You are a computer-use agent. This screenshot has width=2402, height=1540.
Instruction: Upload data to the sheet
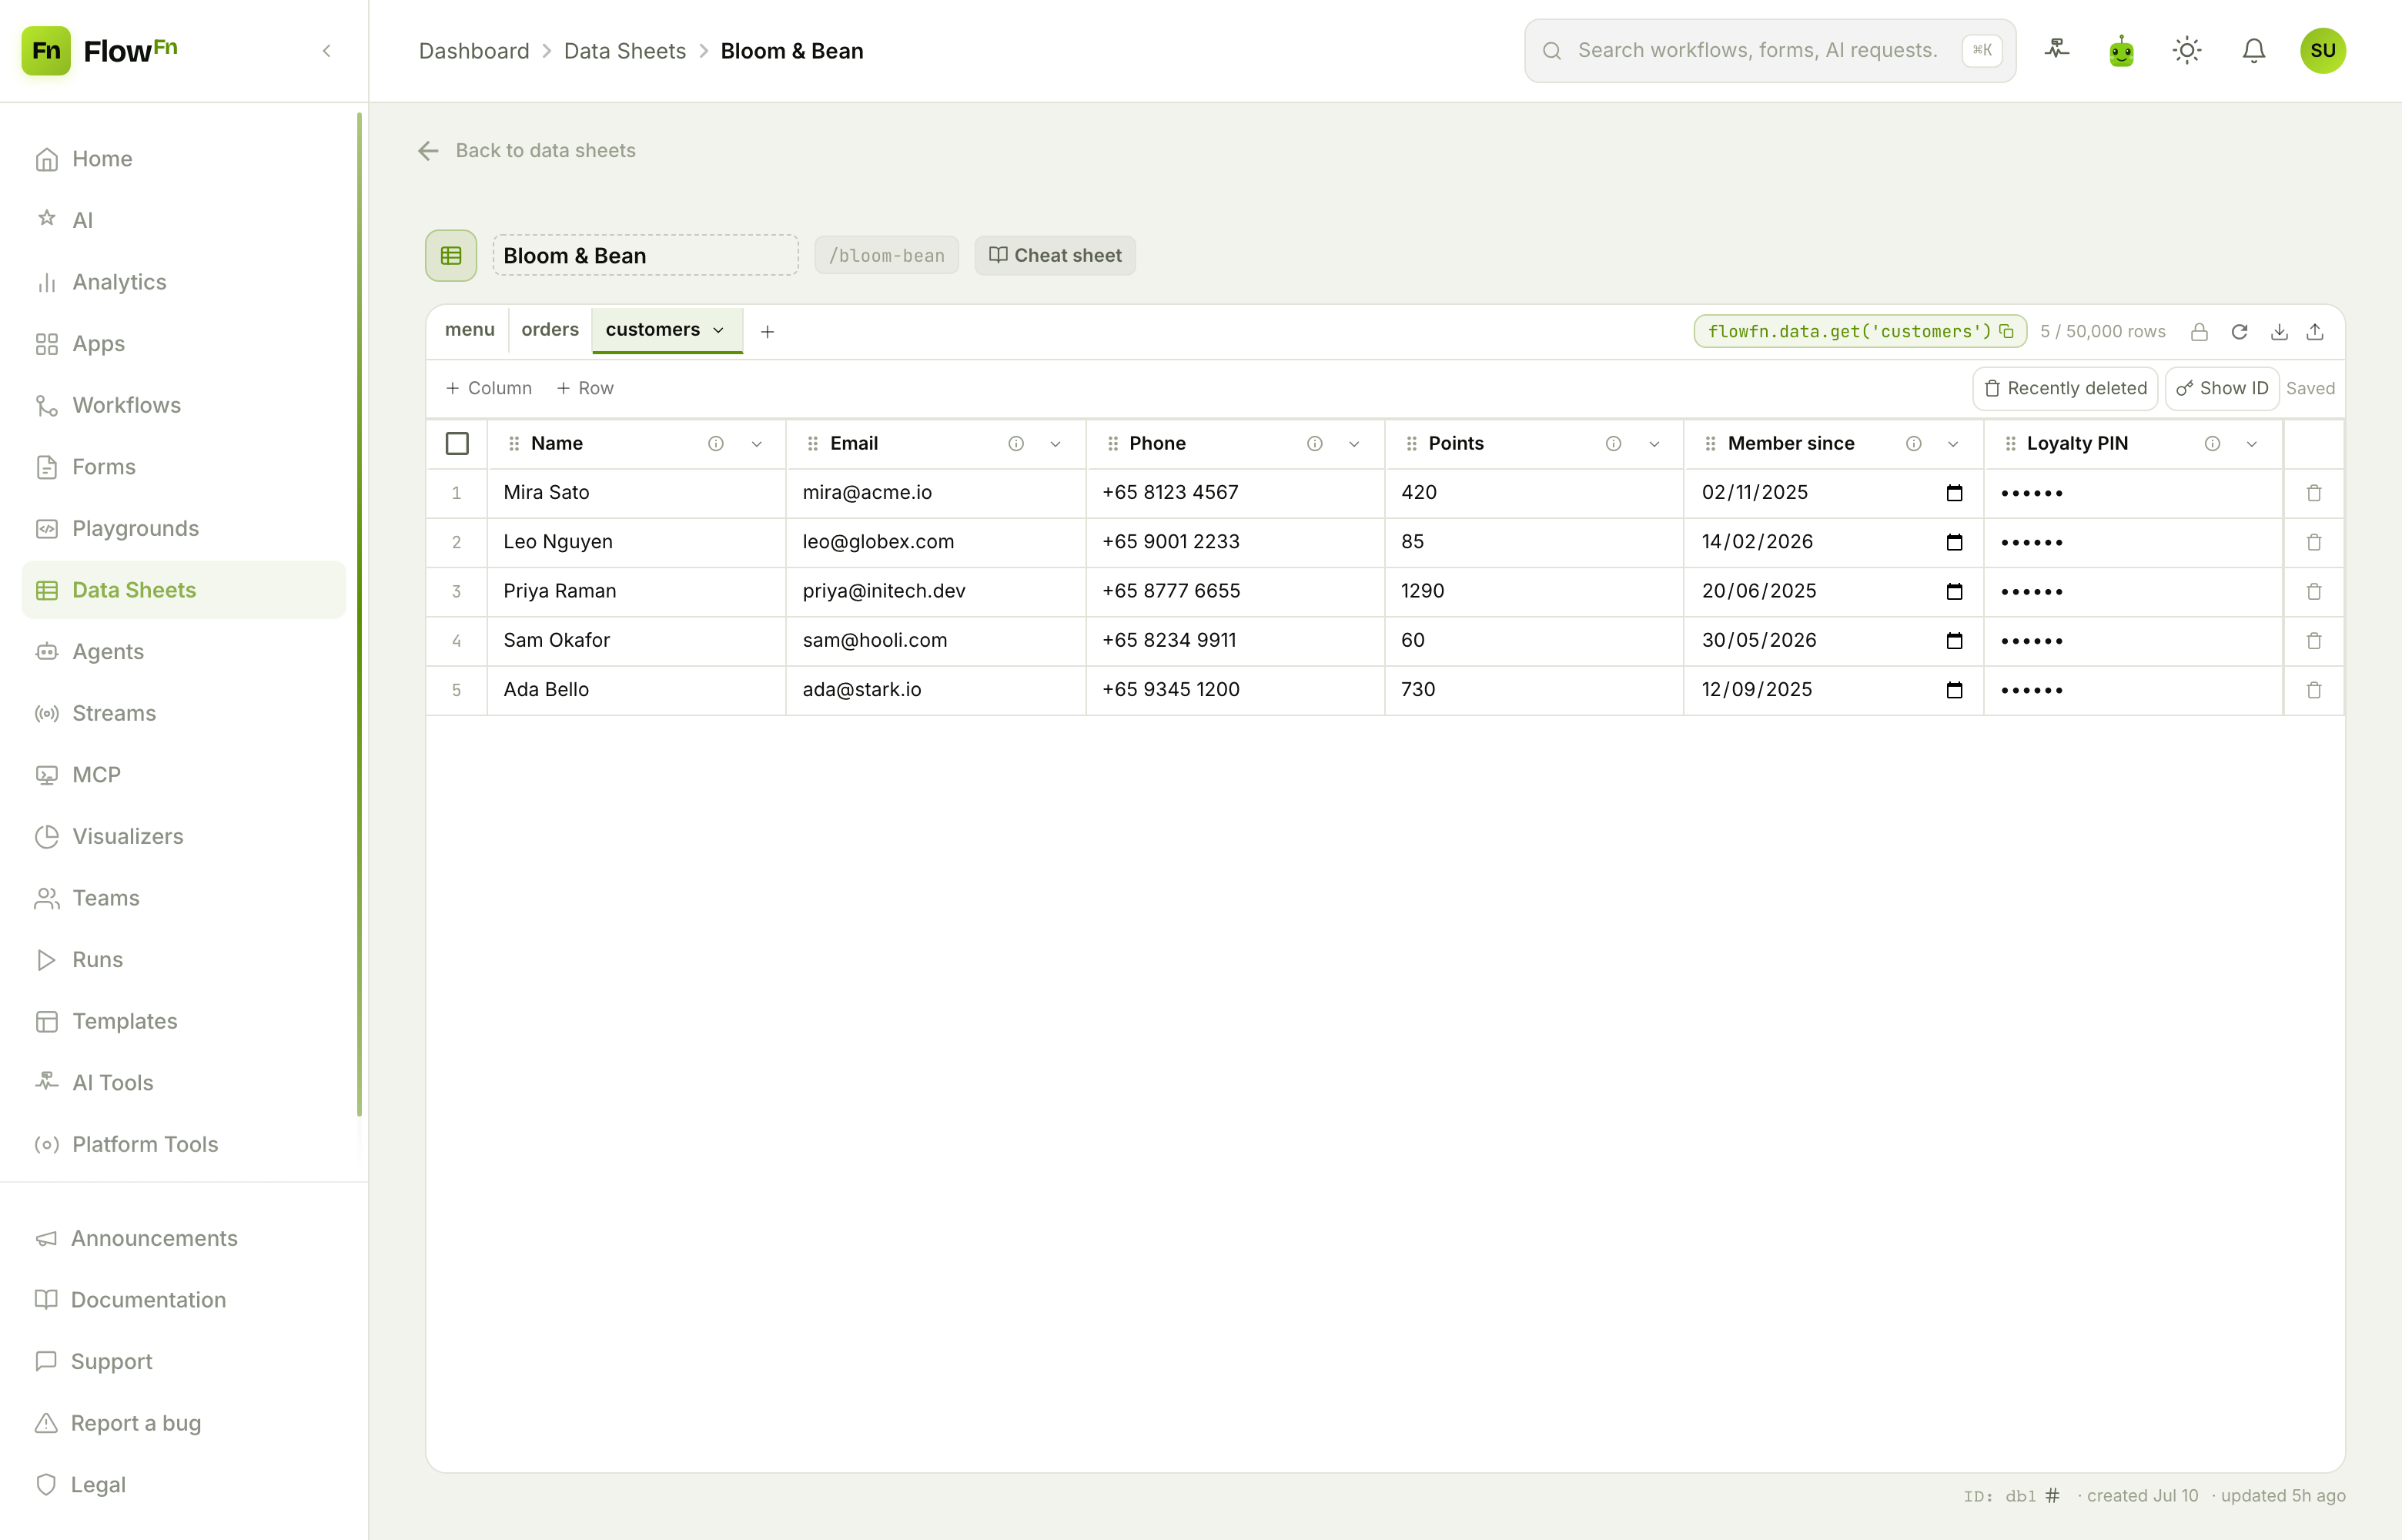pyautogui.click(x=2315, y=332)
